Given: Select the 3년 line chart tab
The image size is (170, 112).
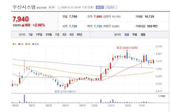Looking at the screenshot, I should click(64, 35).
